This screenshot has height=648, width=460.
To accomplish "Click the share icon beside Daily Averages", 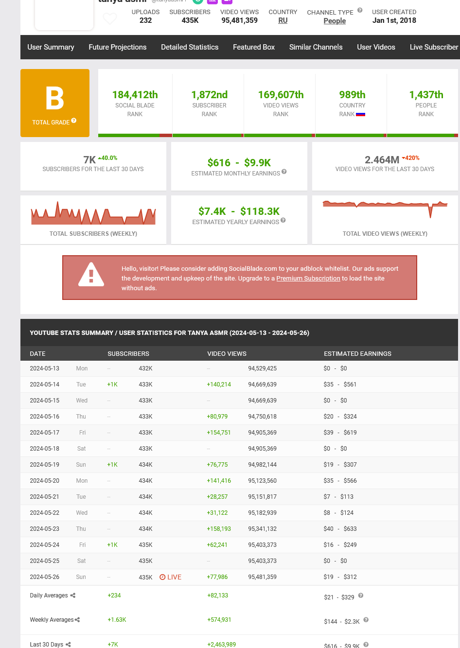I will [x=73, y=595].
